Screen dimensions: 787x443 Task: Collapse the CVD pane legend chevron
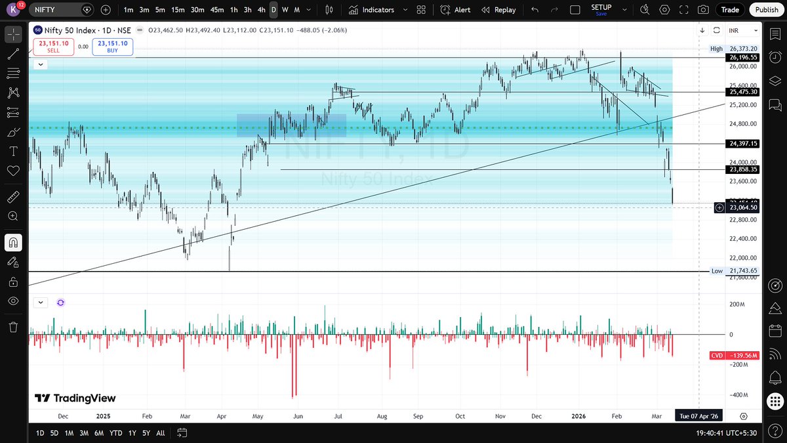click(x=41, y=303)
